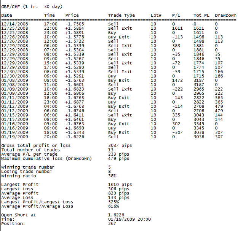Click the Largest Profit value 1610 pips

tap(120, 185)
